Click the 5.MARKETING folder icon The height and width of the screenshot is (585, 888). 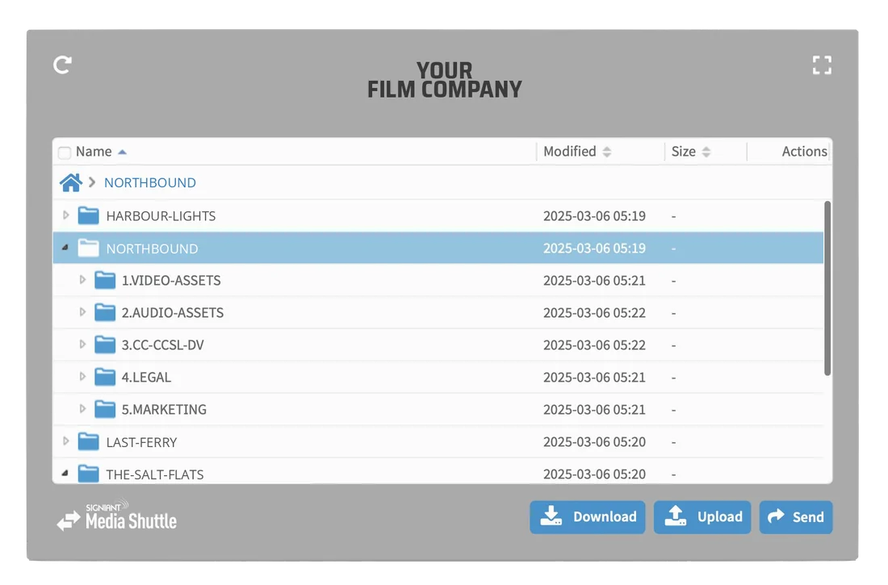pos(105,409)
